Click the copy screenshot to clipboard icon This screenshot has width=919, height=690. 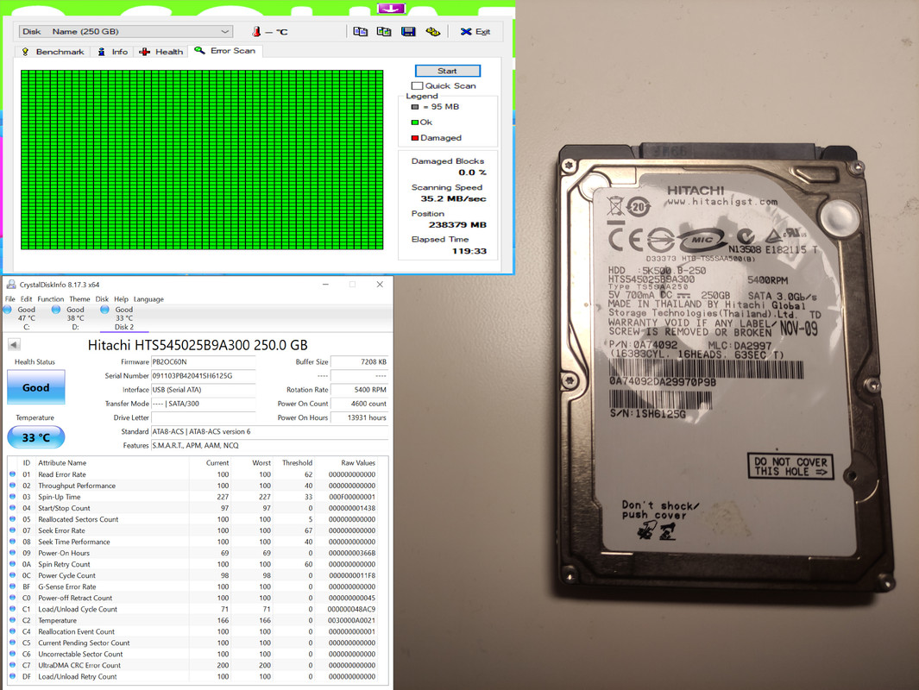[384, 32]
